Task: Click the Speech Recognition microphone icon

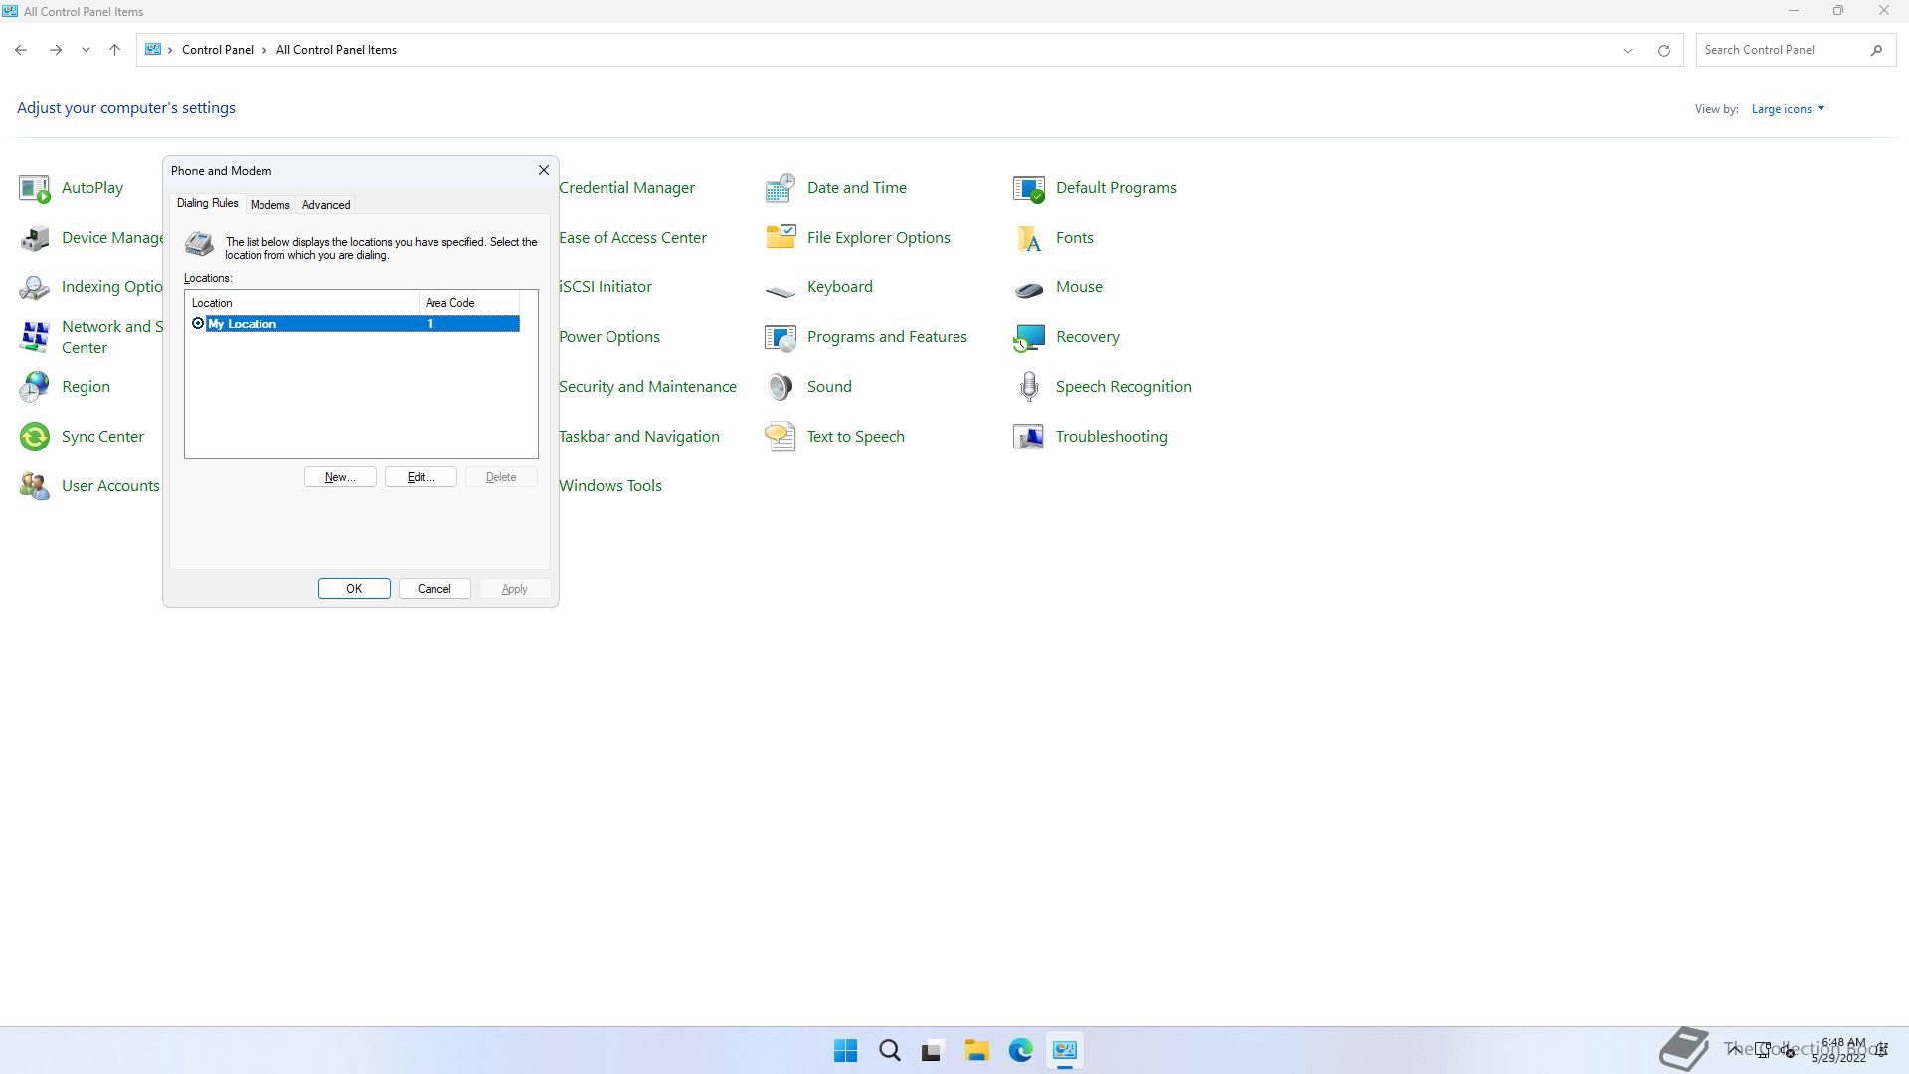Action: (1029, 387)
